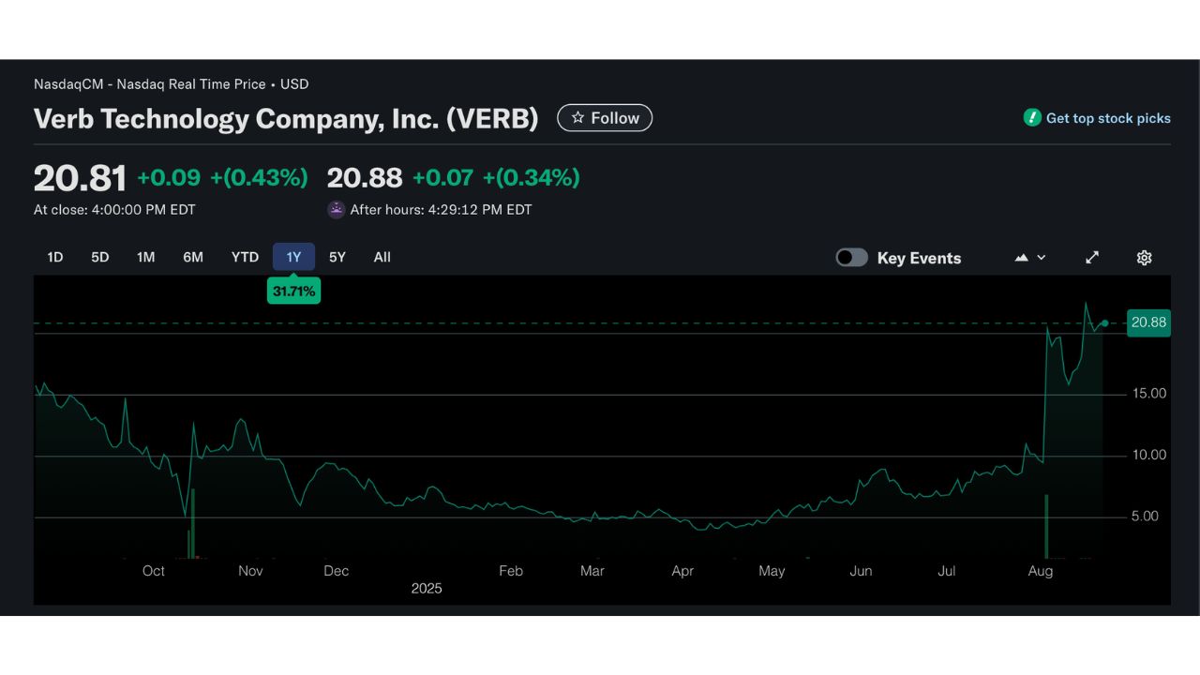1200x675 pixels.
Task: Choose the YTD time range
Action: pos(245,257)
